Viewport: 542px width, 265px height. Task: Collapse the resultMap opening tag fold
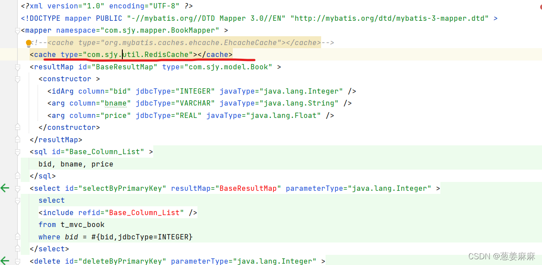point(18,67)
